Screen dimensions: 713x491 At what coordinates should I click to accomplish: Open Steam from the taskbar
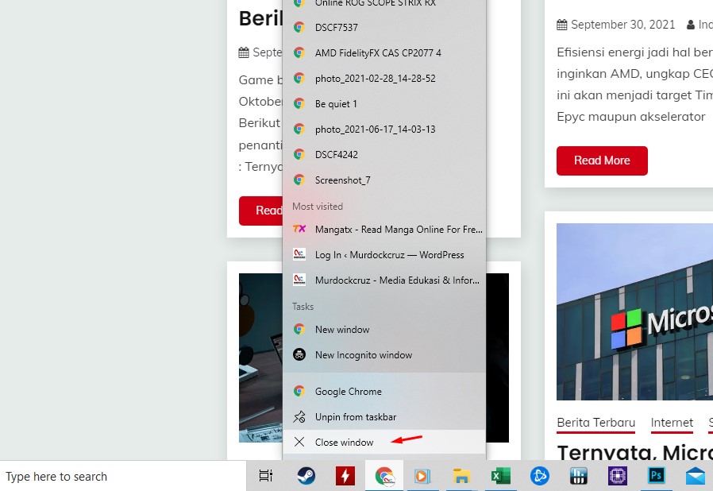pyautogui.click(x=306, y=476)
